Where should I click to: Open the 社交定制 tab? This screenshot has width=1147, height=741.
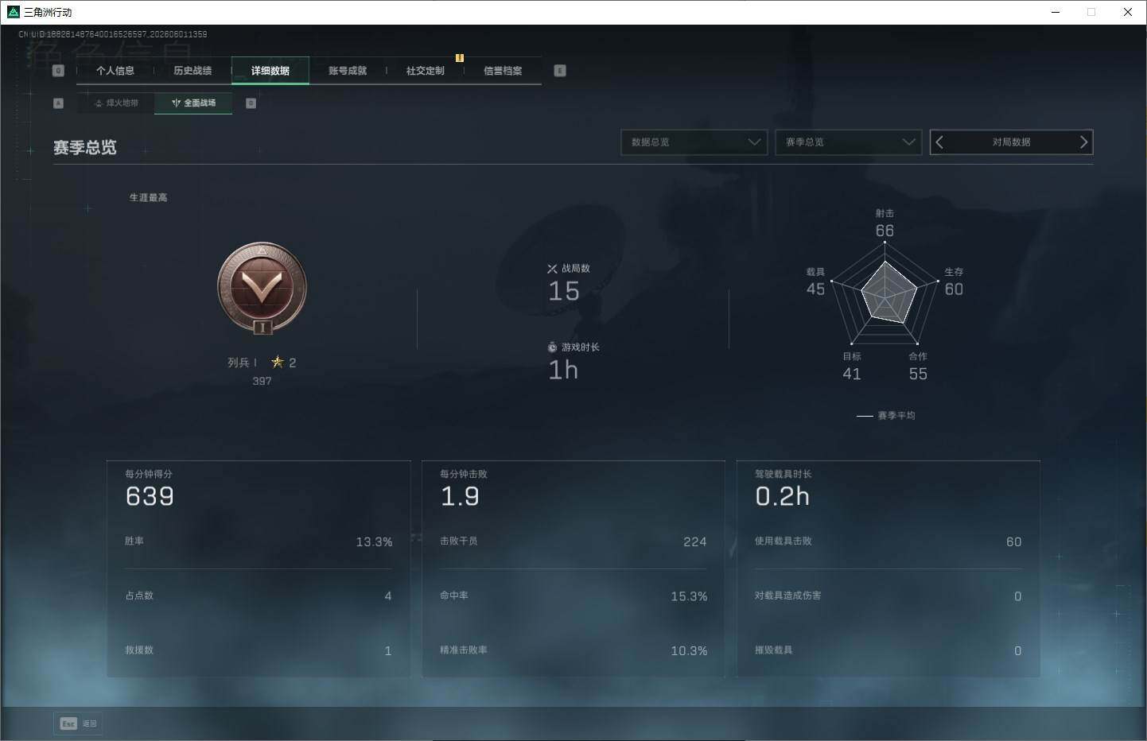(x=426, y=71)
